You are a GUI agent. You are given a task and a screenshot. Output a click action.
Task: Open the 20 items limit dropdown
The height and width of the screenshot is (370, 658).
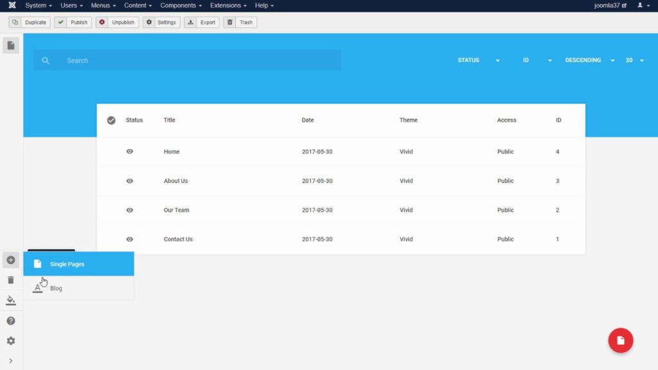[x=634, y=60]
